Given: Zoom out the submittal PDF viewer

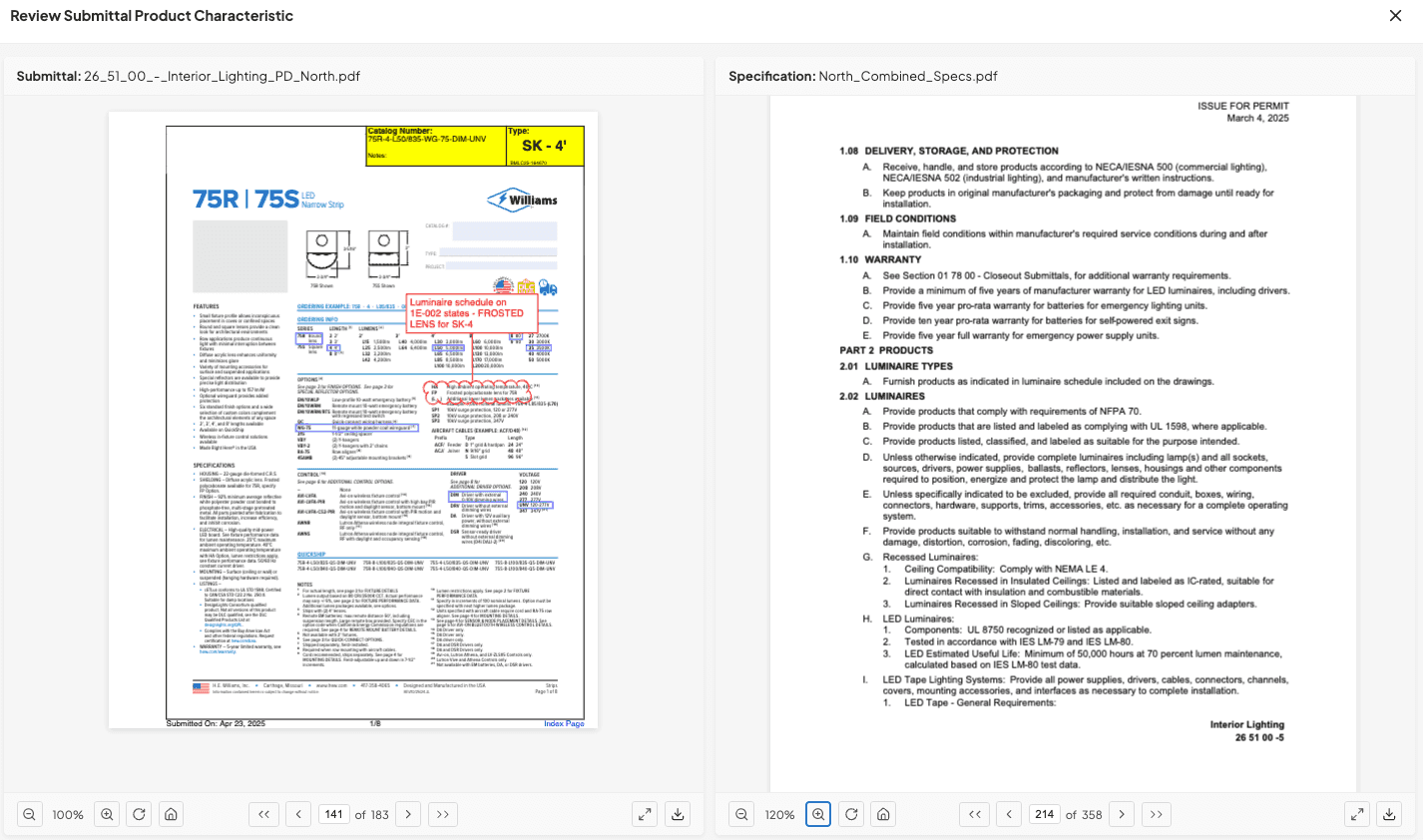Looking at the screenshot, I should point(30,814).
